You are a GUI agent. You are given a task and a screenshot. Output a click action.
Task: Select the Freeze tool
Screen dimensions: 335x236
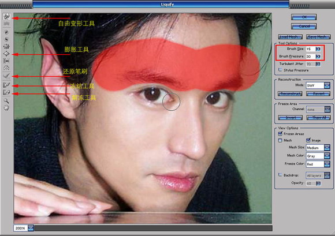tap(6, 85)
